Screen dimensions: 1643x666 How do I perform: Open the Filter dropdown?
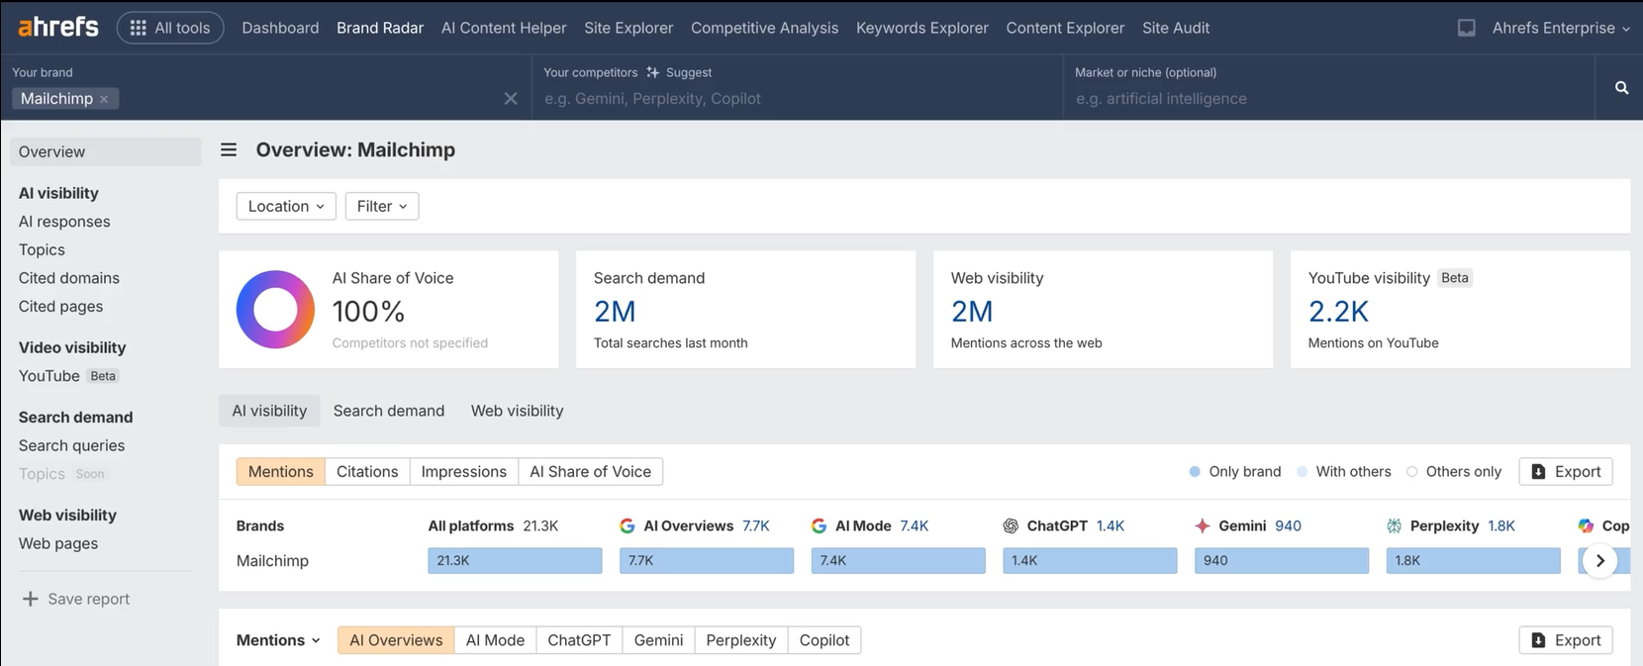point(381,206)
